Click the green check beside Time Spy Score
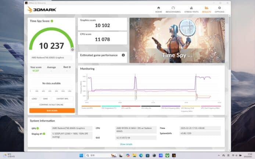 pyautogui.click(x=52, y=21)
